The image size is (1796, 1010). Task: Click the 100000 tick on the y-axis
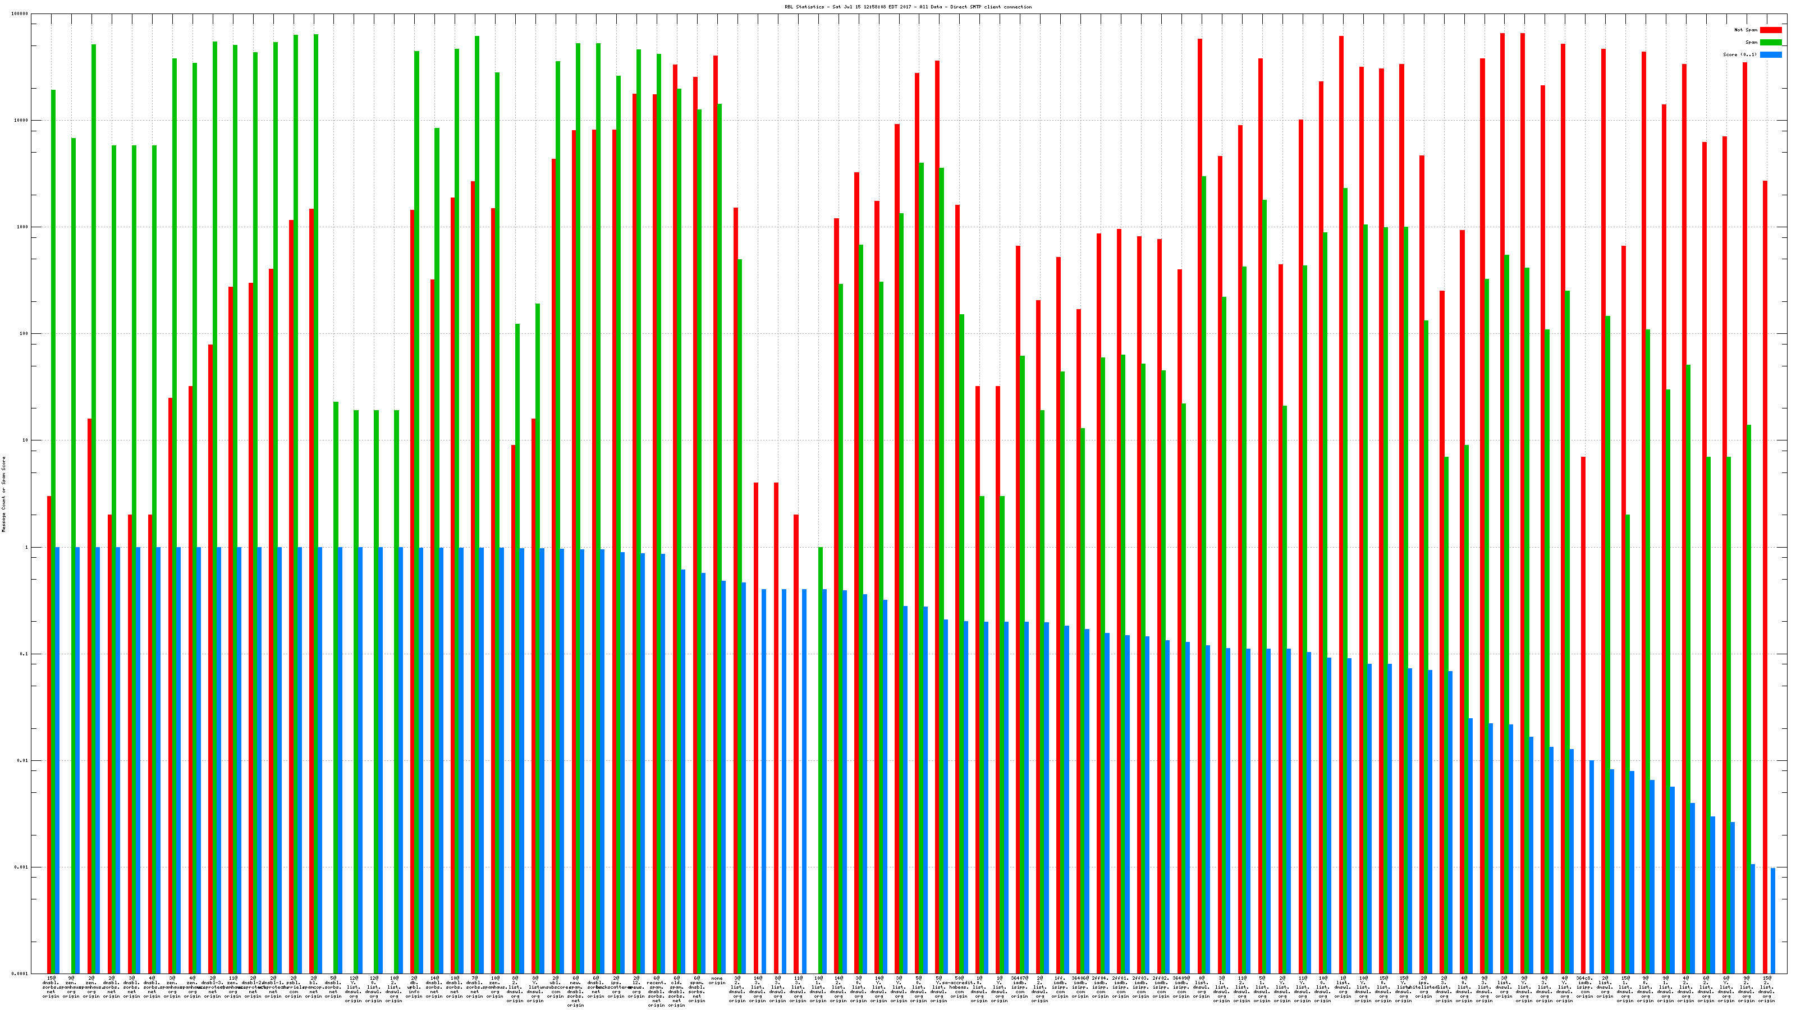[20, 14]
